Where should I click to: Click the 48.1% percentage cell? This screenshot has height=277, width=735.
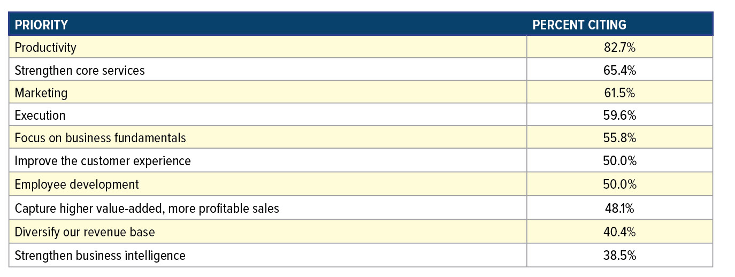click(x=619, y=208)
